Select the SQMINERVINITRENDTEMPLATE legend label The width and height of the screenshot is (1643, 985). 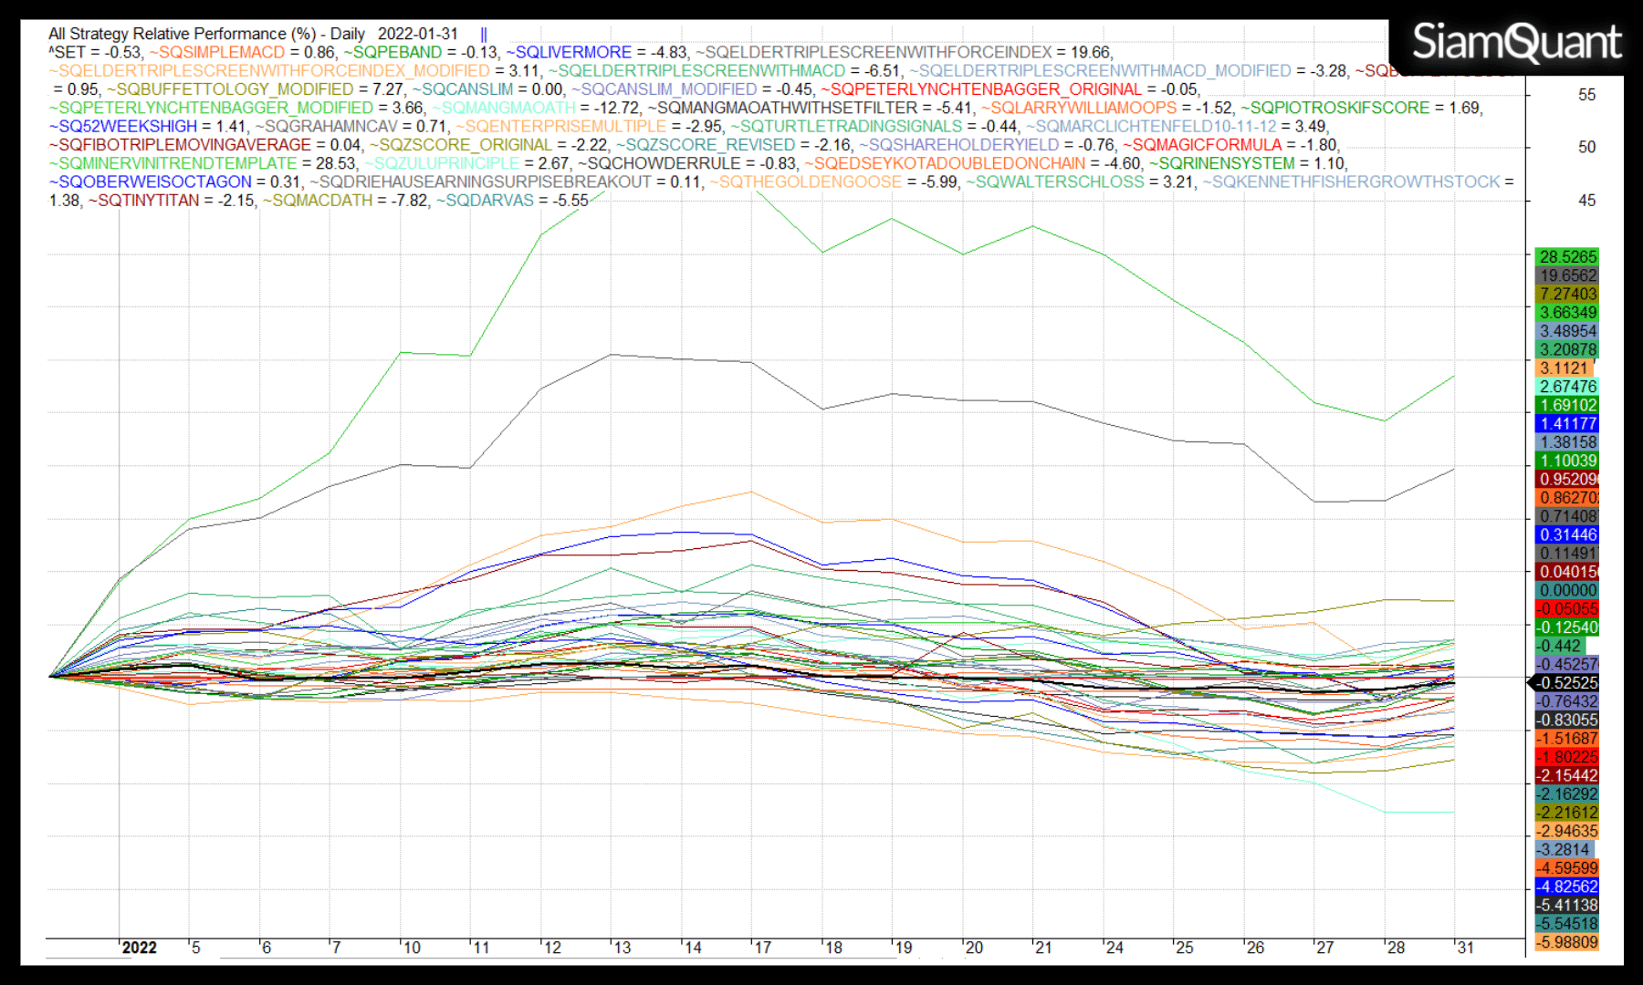pos(177,163)
